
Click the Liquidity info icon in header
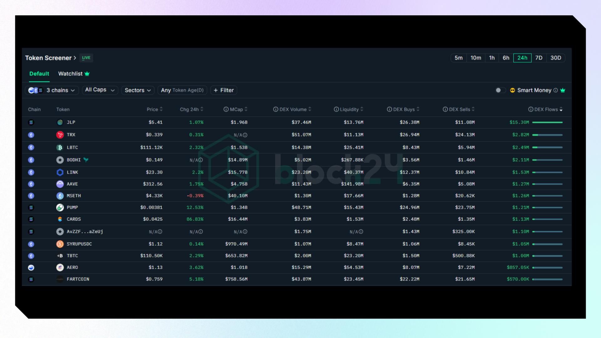coord(336,110)
